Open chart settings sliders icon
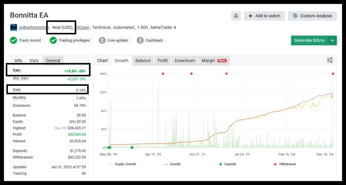This screenshot has width=346, height=185. click(x=330, y=61)
